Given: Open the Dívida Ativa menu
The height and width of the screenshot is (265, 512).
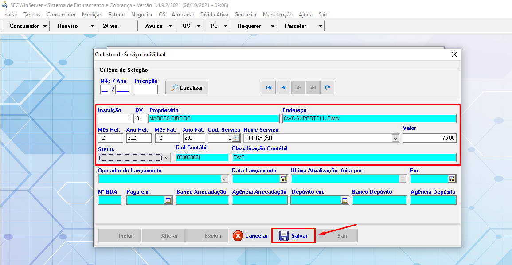Looking at the screenshot, I should [214, 15].
